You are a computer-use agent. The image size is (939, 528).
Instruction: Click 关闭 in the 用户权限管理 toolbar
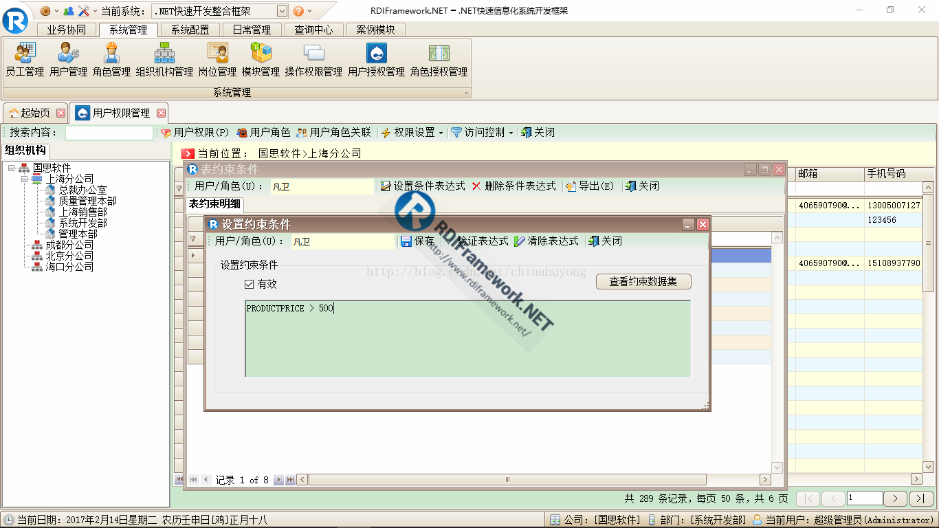[x=538, y=133]
